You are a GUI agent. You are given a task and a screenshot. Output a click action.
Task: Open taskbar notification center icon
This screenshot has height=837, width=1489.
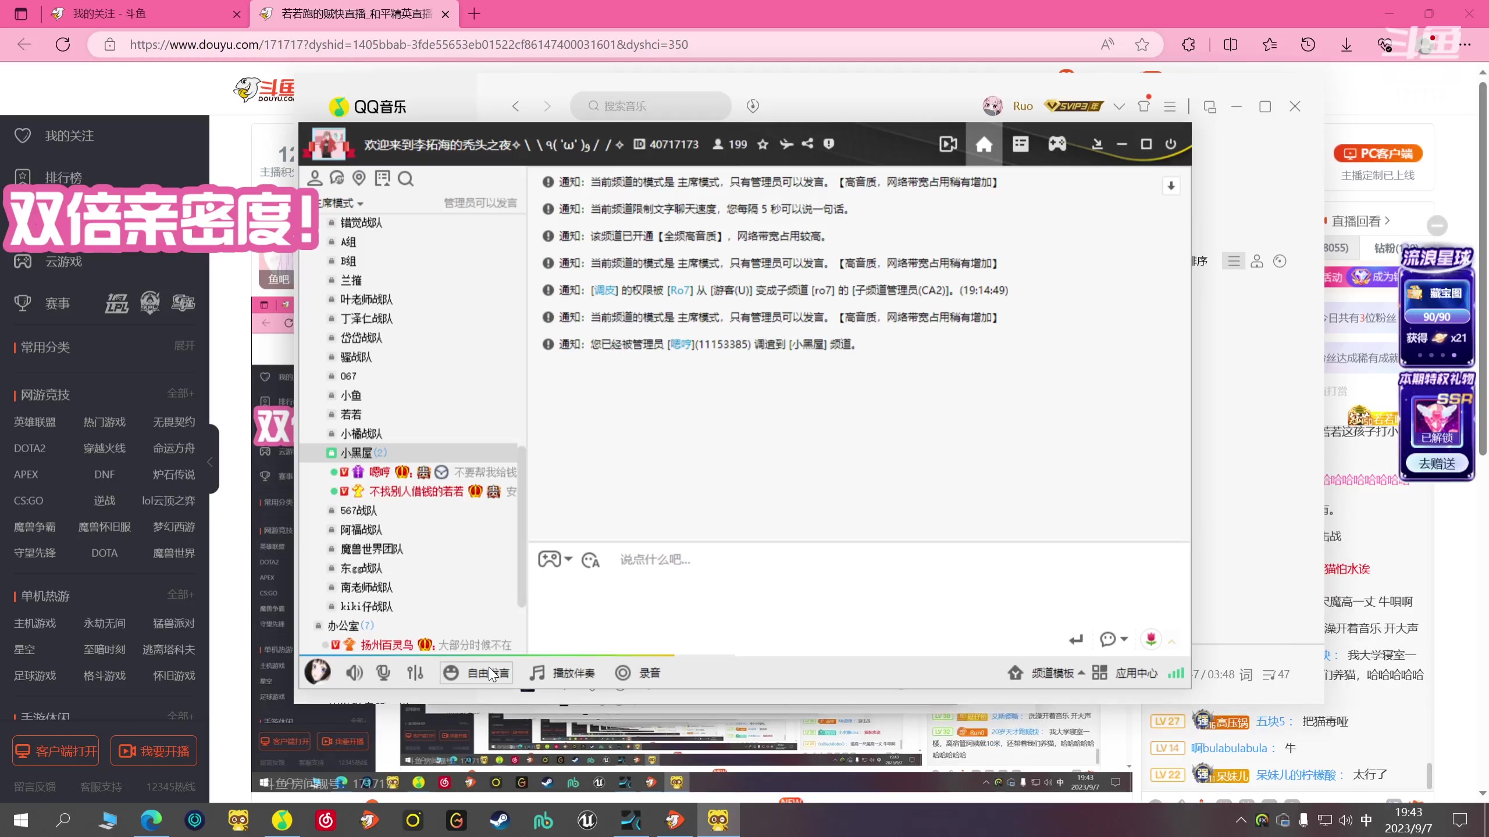(x=1460, y=820)
